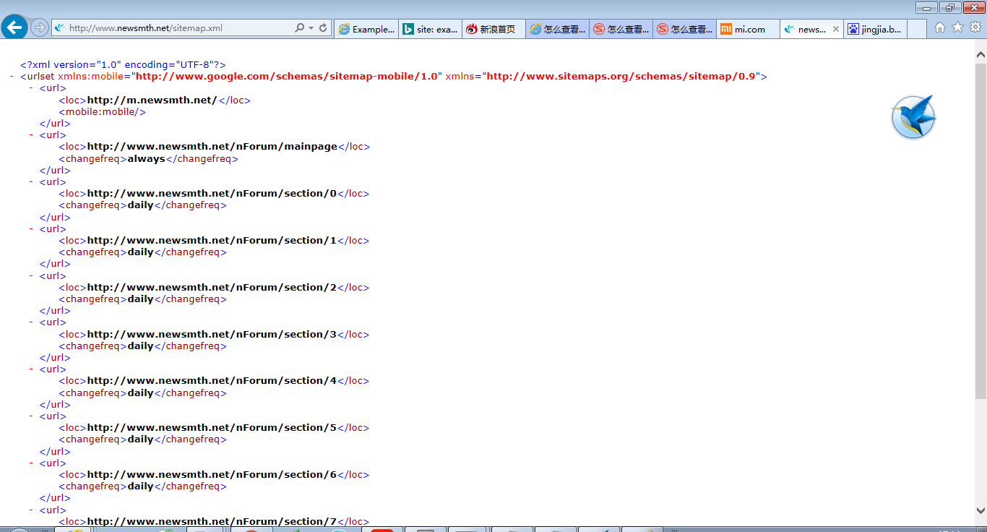Click the sitemaps.org schema 0.9 URL
Image resolution: width=987 pixels, height=532 pixels.
pyautogui.click(x=621, y=76)
